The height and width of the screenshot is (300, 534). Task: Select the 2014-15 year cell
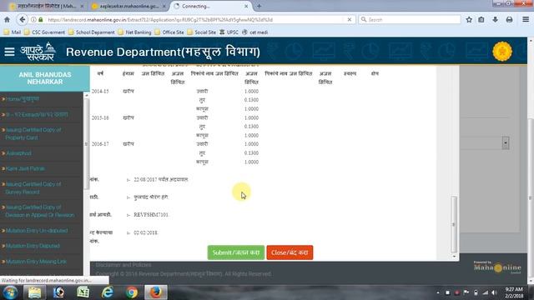point(100,91)
